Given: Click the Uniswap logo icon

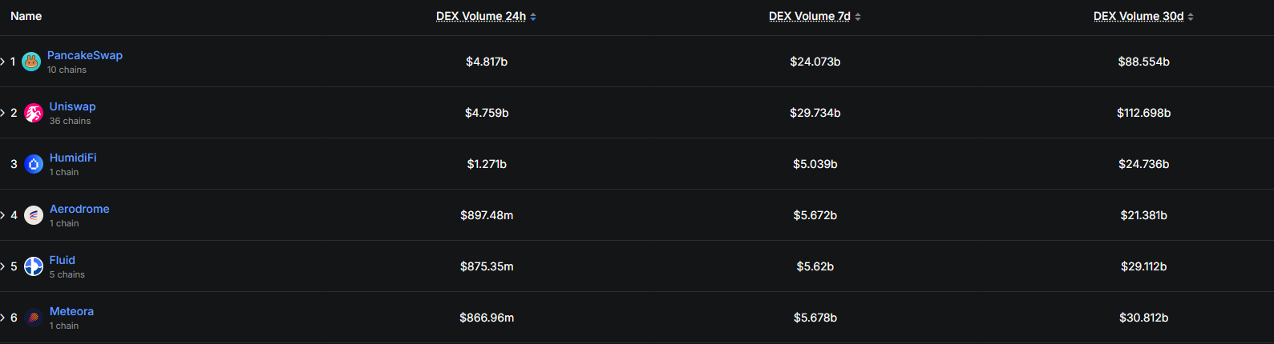Looking at the screenshot, I should tap(34, 113).
